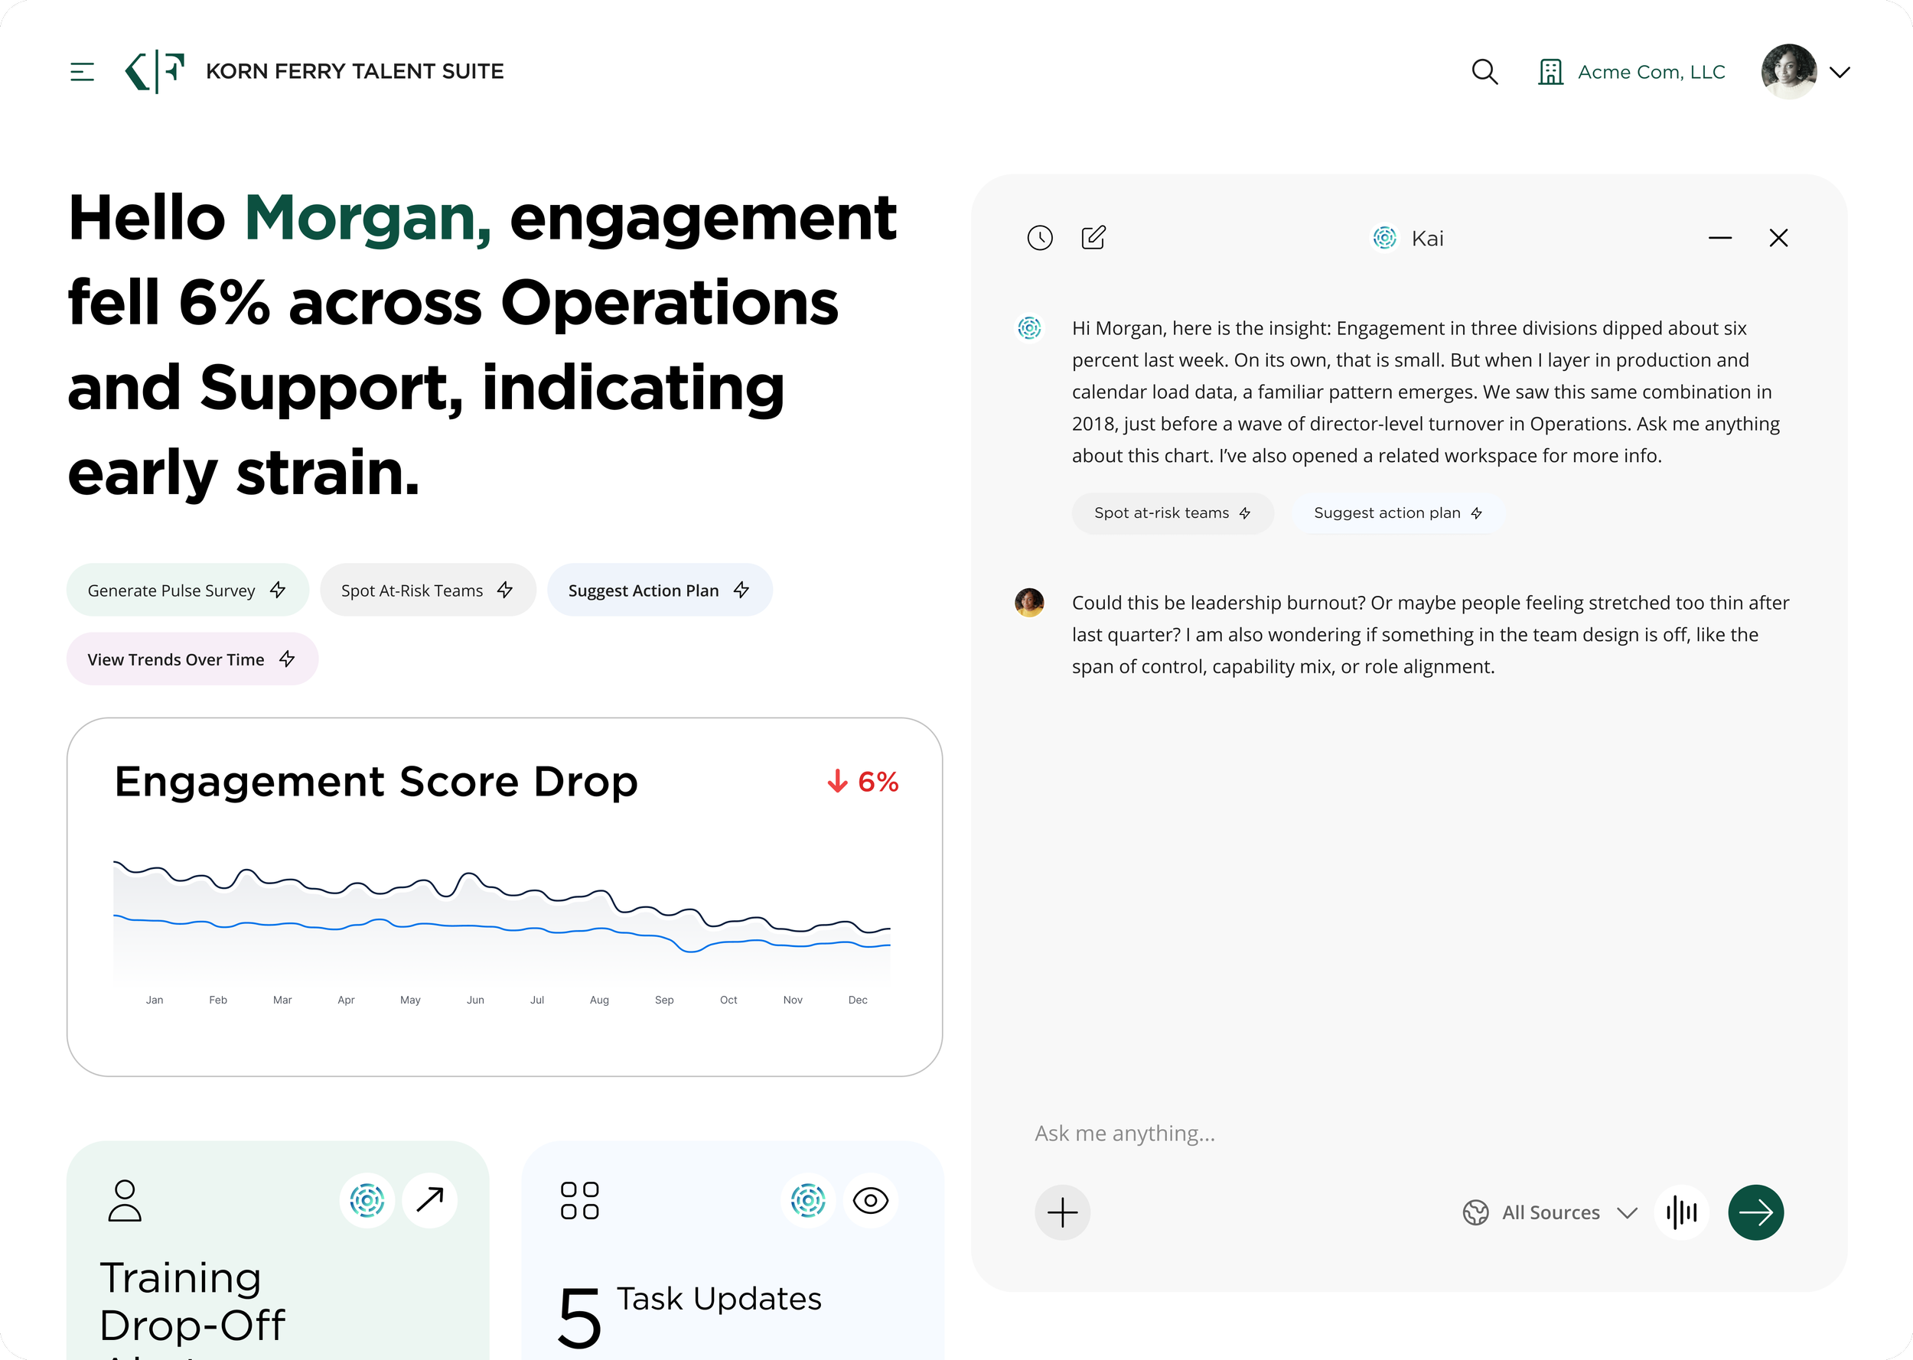This screenshot has width=1913, height=1360.
Task: Use the voice input waveform icon
Action: tap(1682, 1212)
